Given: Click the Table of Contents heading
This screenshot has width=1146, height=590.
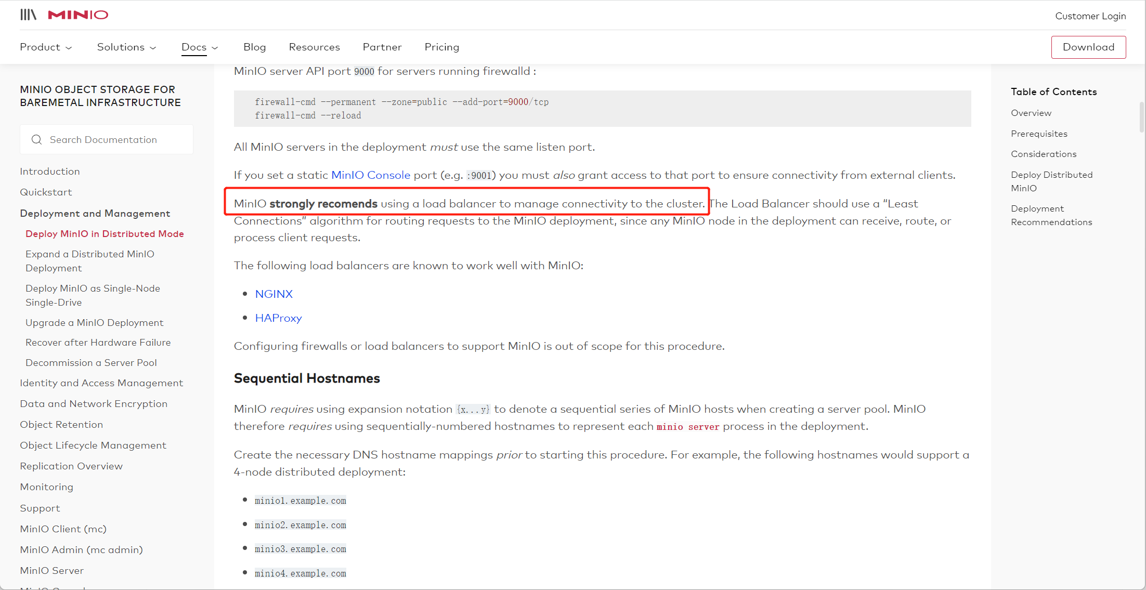Looking at the screenshot, I should (x=1053, y=92).
